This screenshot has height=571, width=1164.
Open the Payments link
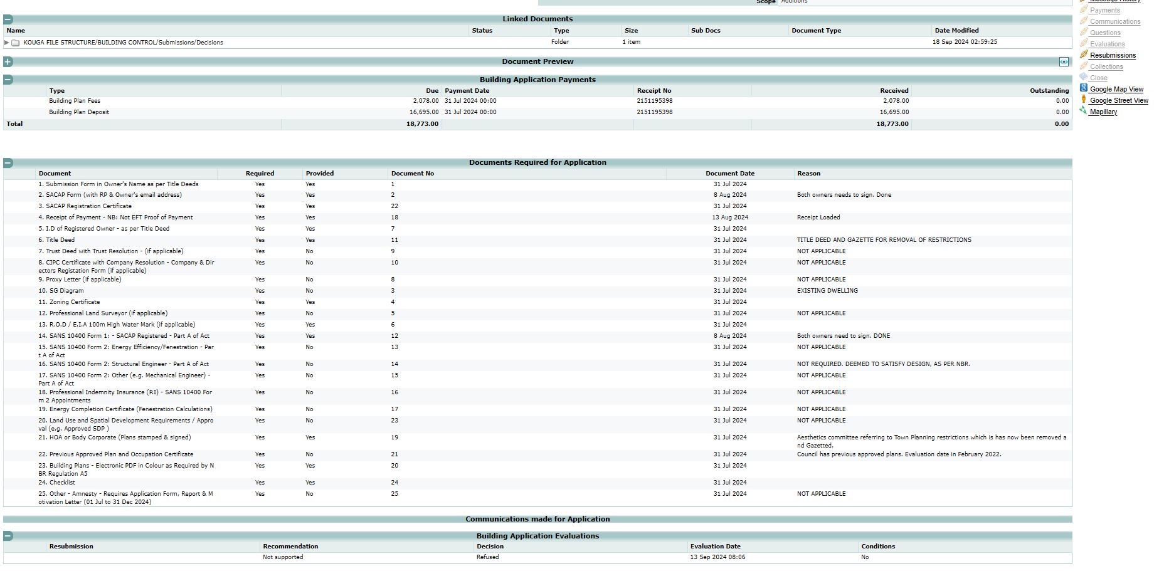coord(1104,10)
